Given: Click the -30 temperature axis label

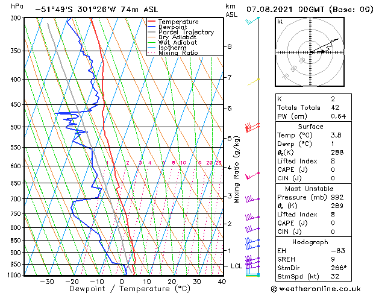Looking at the screenshot, I should (46, 282).
